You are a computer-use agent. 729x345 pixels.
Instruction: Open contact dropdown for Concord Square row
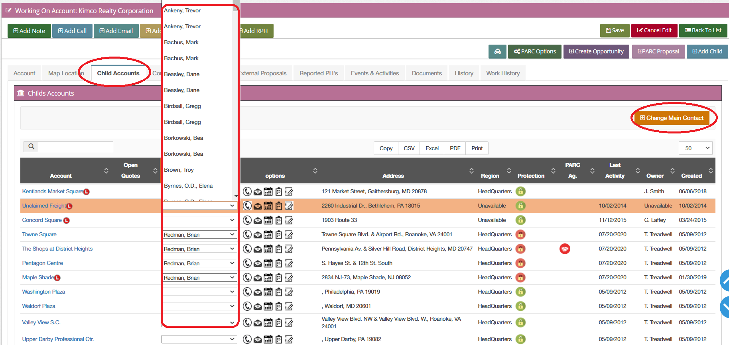click(199, 220)
